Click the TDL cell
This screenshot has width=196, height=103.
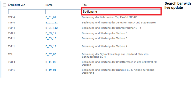pos(10,54)
